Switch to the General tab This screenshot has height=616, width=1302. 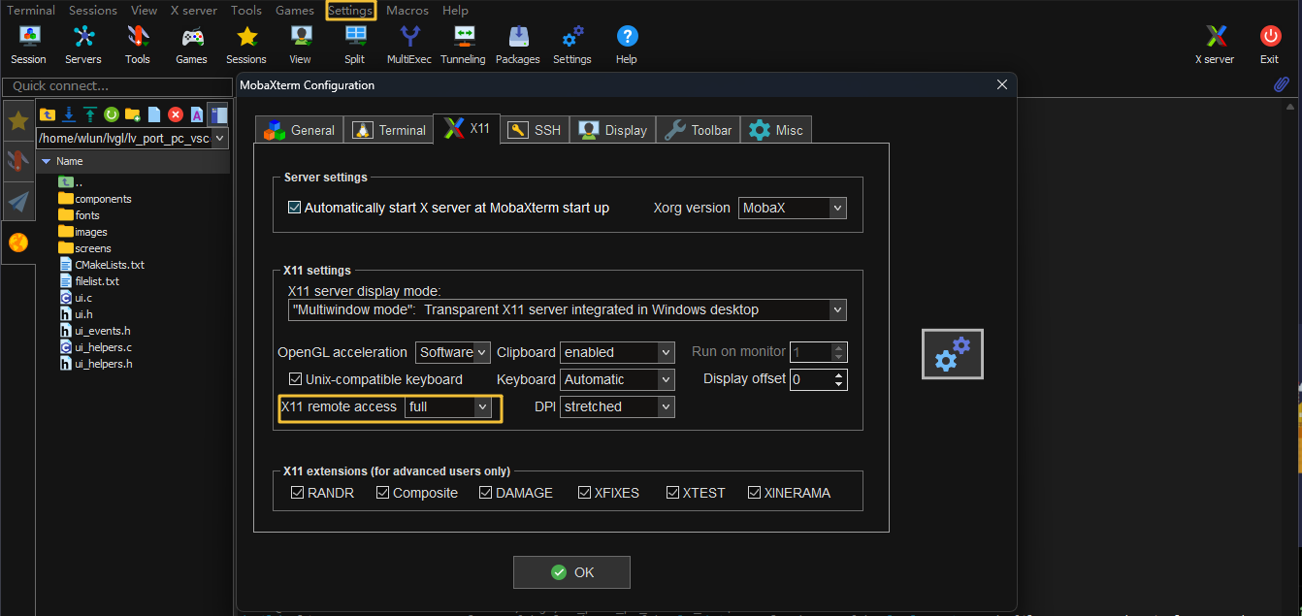[x=300, y=130]
